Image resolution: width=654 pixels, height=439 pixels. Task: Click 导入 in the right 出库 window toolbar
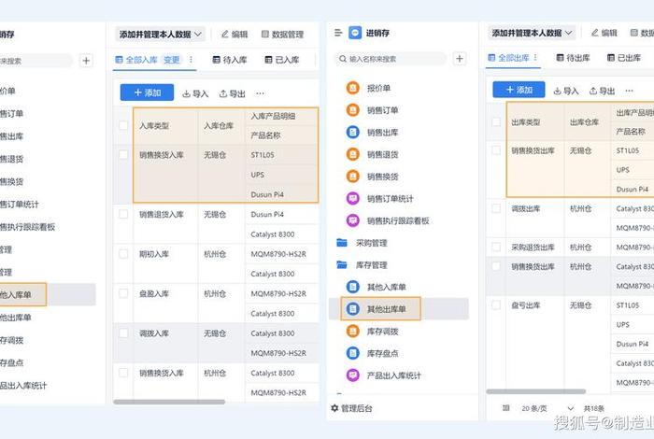pyautogui.click(x=566, y=91)
